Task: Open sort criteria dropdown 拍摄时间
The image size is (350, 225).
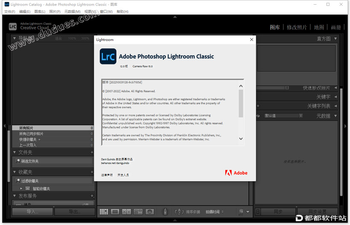Action: [x=215, y=212]
